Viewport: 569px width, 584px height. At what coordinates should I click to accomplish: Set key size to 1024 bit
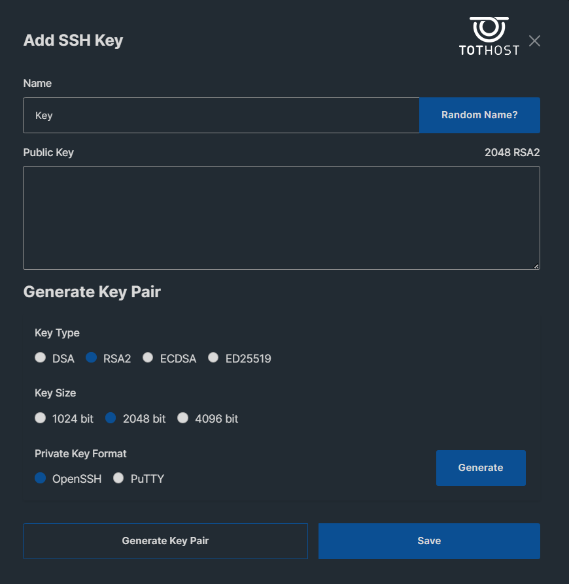point(41,418)
